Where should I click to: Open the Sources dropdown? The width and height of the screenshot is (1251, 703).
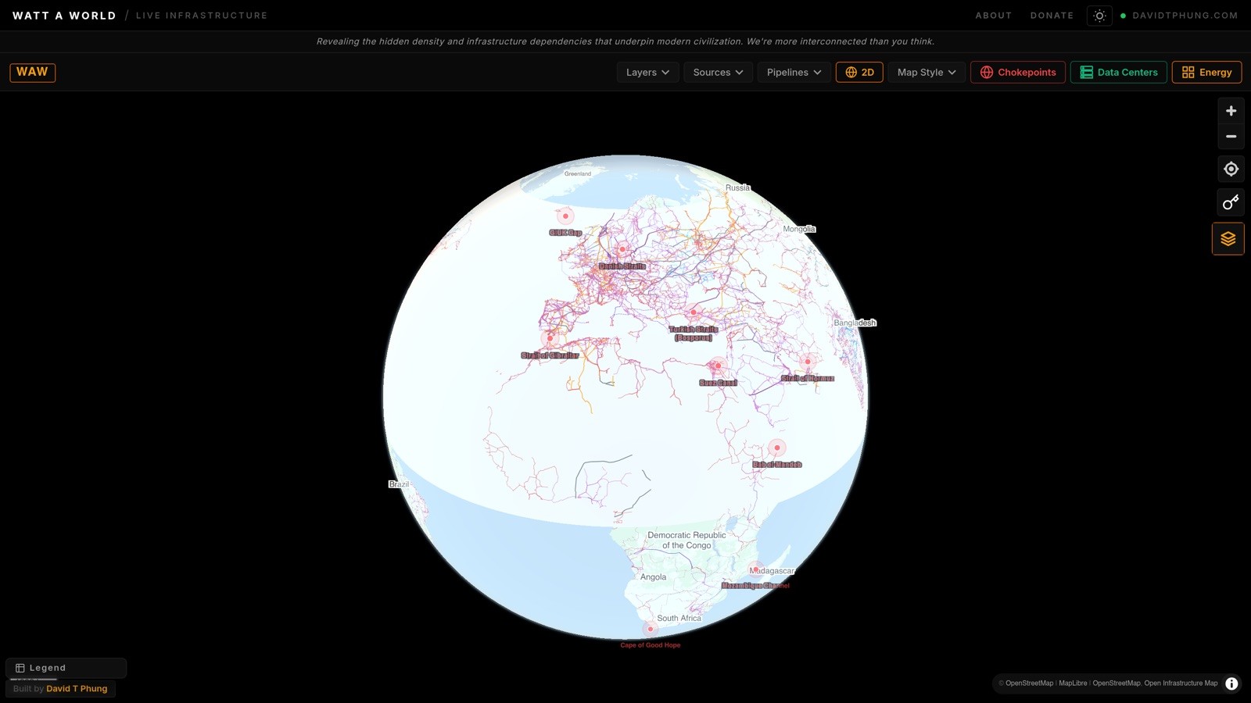[718, 72]
